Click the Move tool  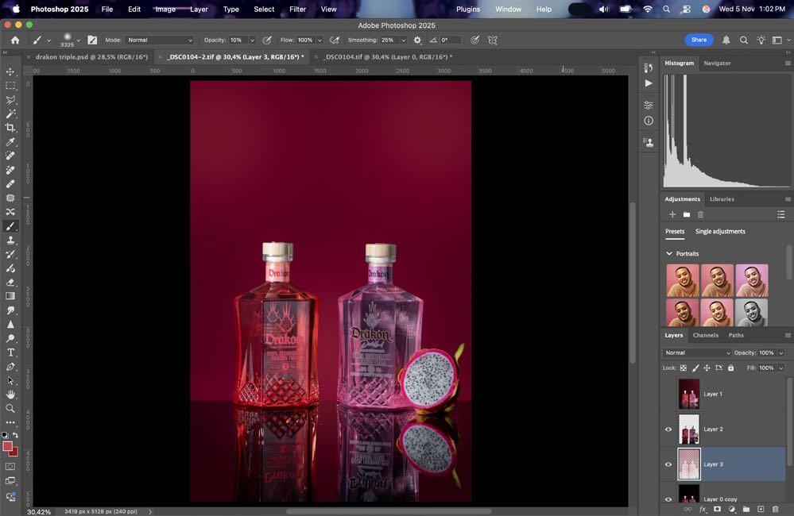click(10, 71)
